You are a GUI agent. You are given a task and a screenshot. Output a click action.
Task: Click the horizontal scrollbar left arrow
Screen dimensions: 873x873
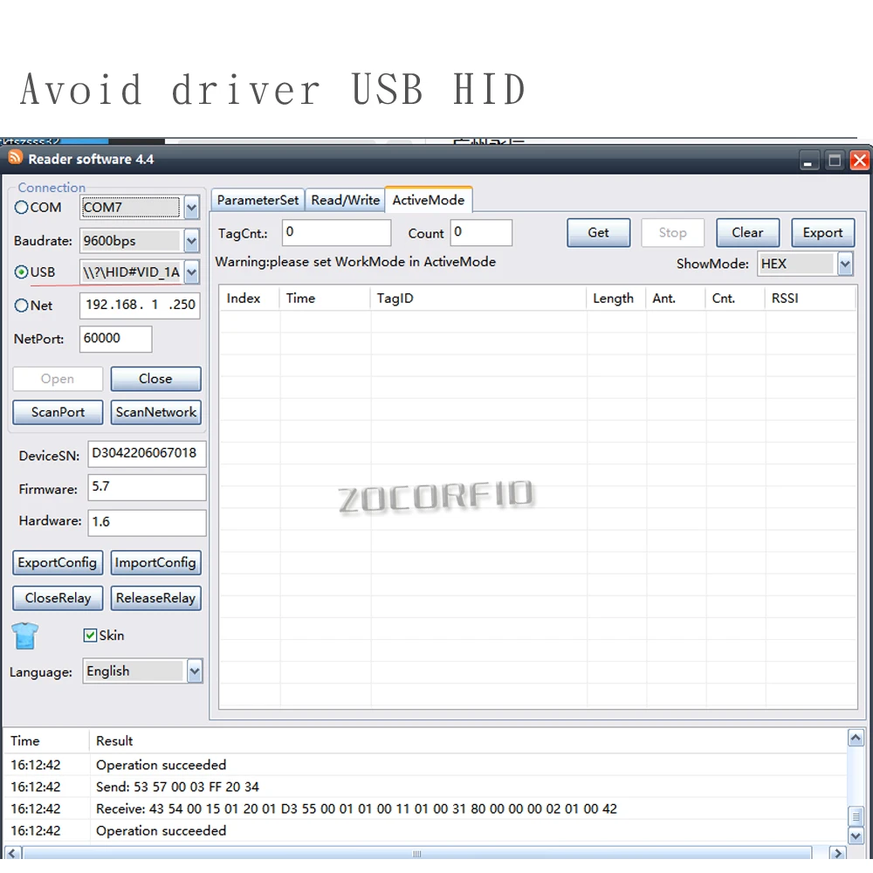13,853
